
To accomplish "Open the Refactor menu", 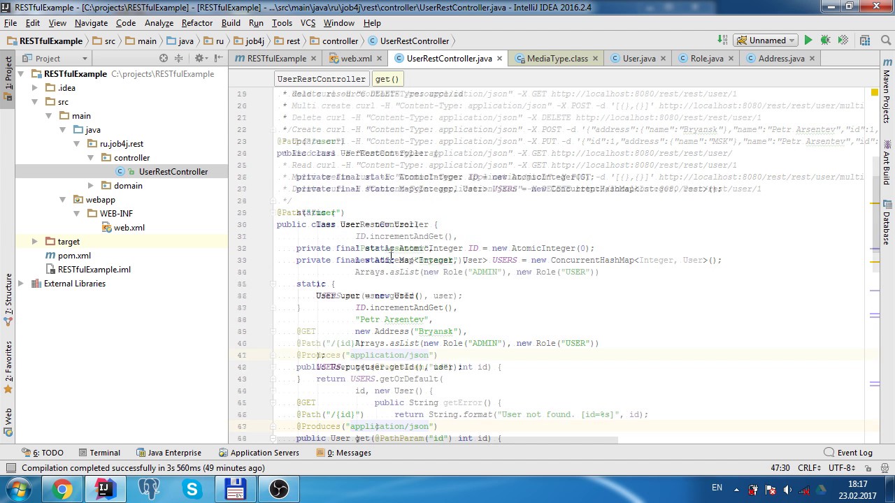I will click(x=197, y=23).
